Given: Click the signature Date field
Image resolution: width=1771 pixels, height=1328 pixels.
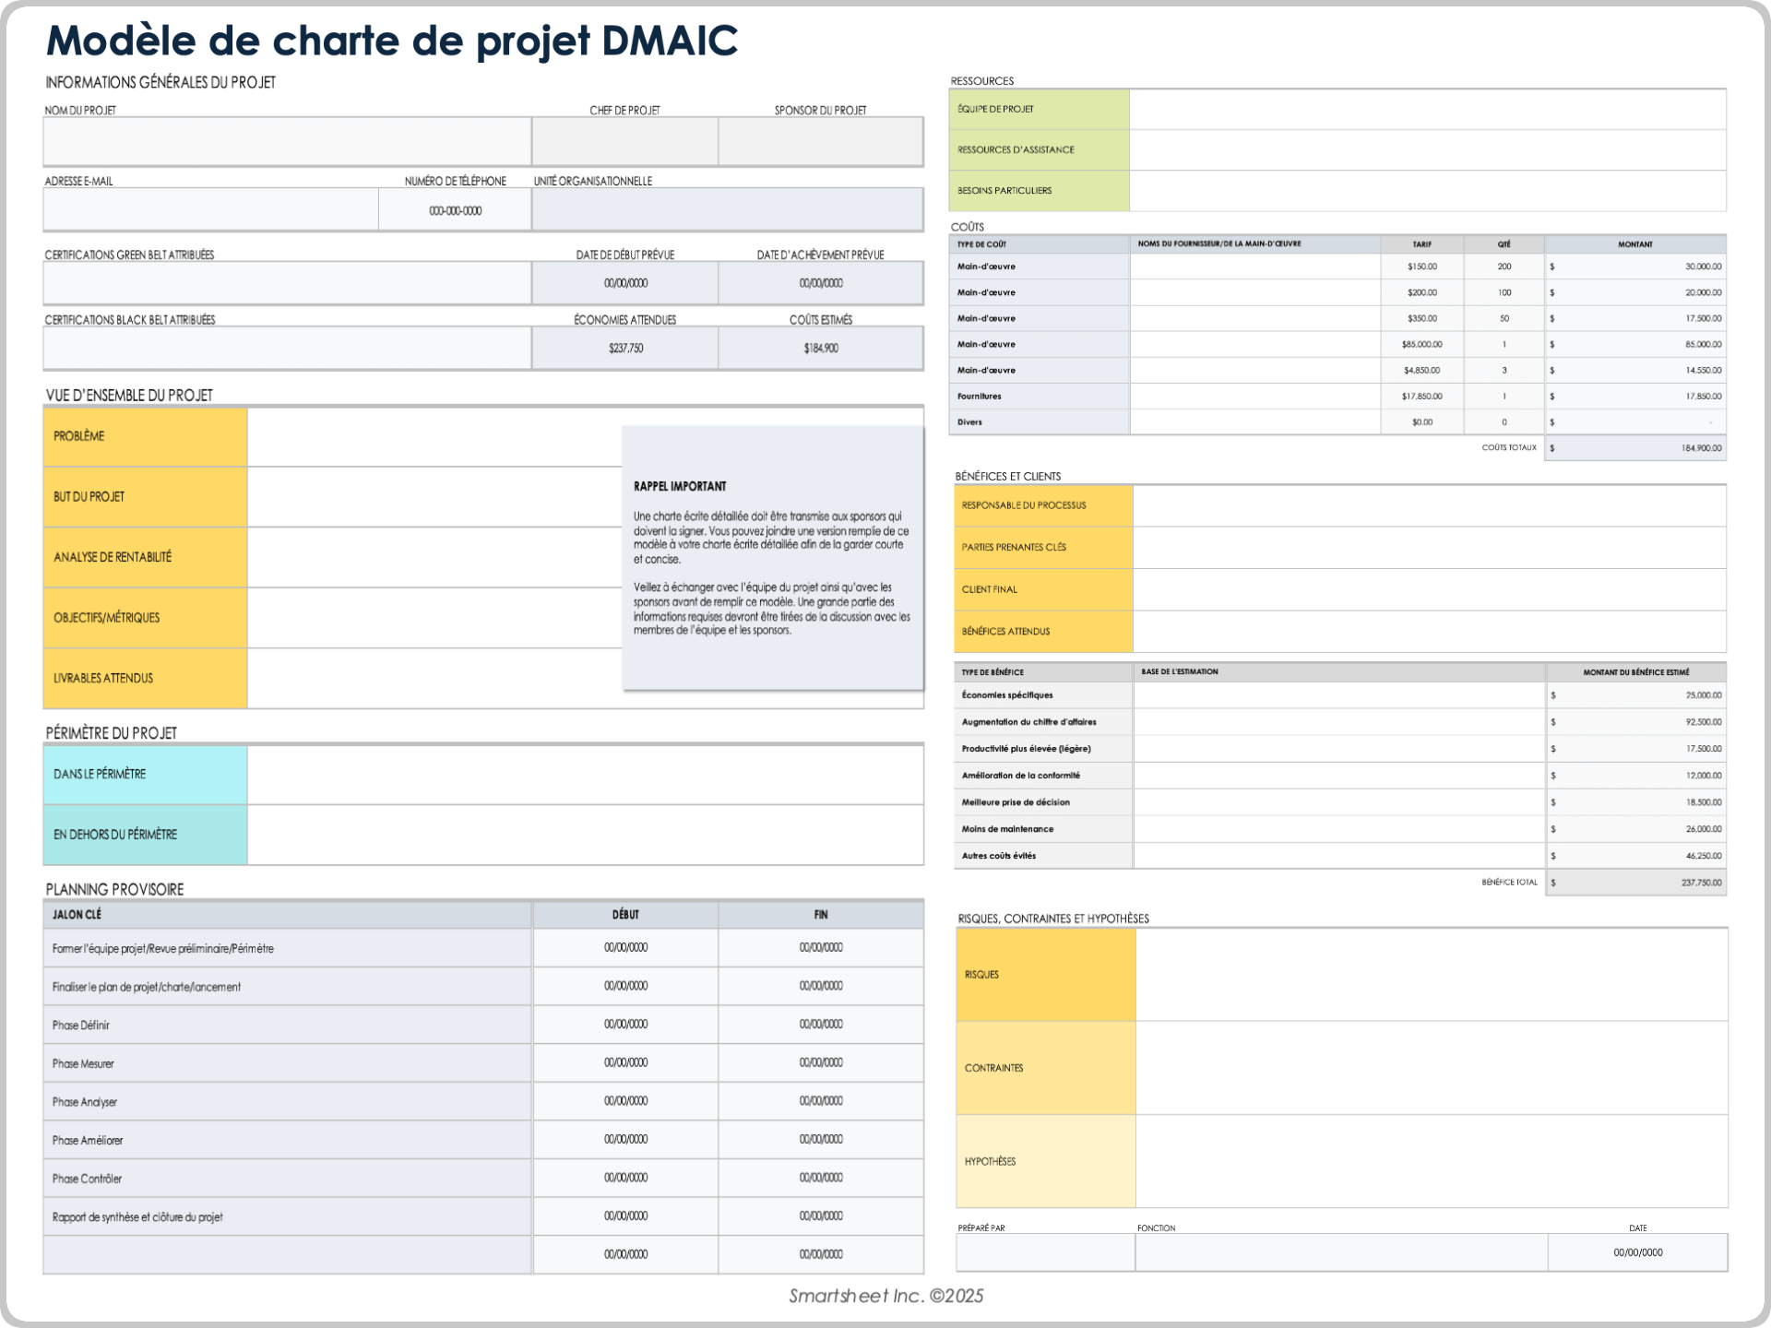Looking at the screenshot, I should (x=1637, y=1253).
